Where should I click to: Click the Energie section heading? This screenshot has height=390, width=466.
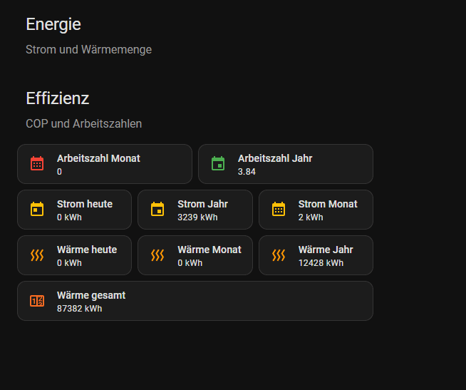tap(53, 24)
